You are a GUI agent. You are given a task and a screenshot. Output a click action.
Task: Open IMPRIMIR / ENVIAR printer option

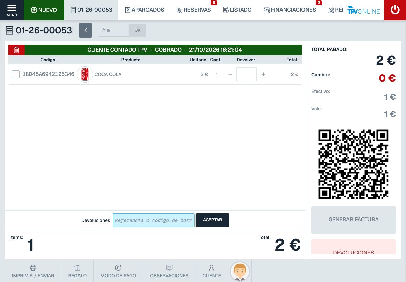coord(33,271)
